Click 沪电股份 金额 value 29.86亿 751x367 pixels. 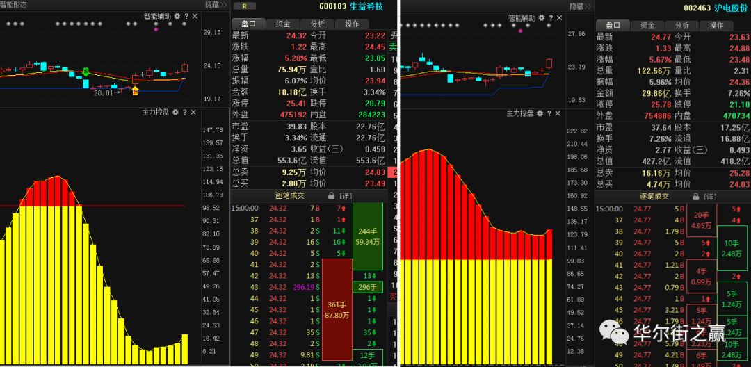[x=658, y=94]
